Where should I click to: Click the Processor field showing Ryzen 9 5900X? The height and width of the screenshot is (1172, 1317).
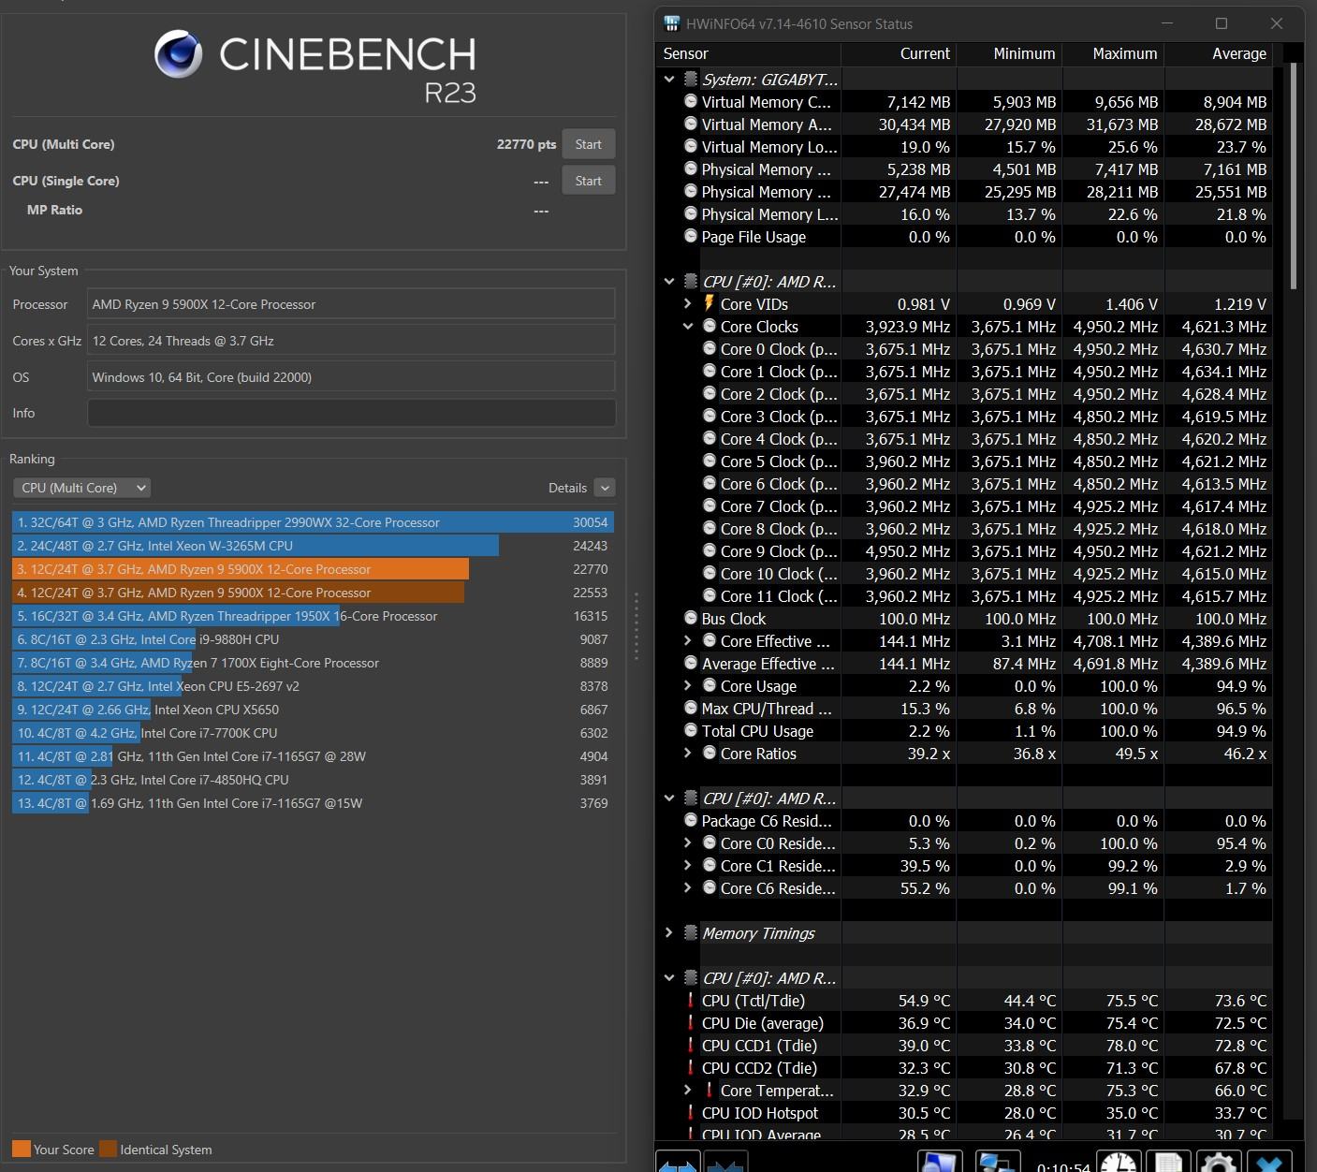pyautogui.click(x=351, y=304)
